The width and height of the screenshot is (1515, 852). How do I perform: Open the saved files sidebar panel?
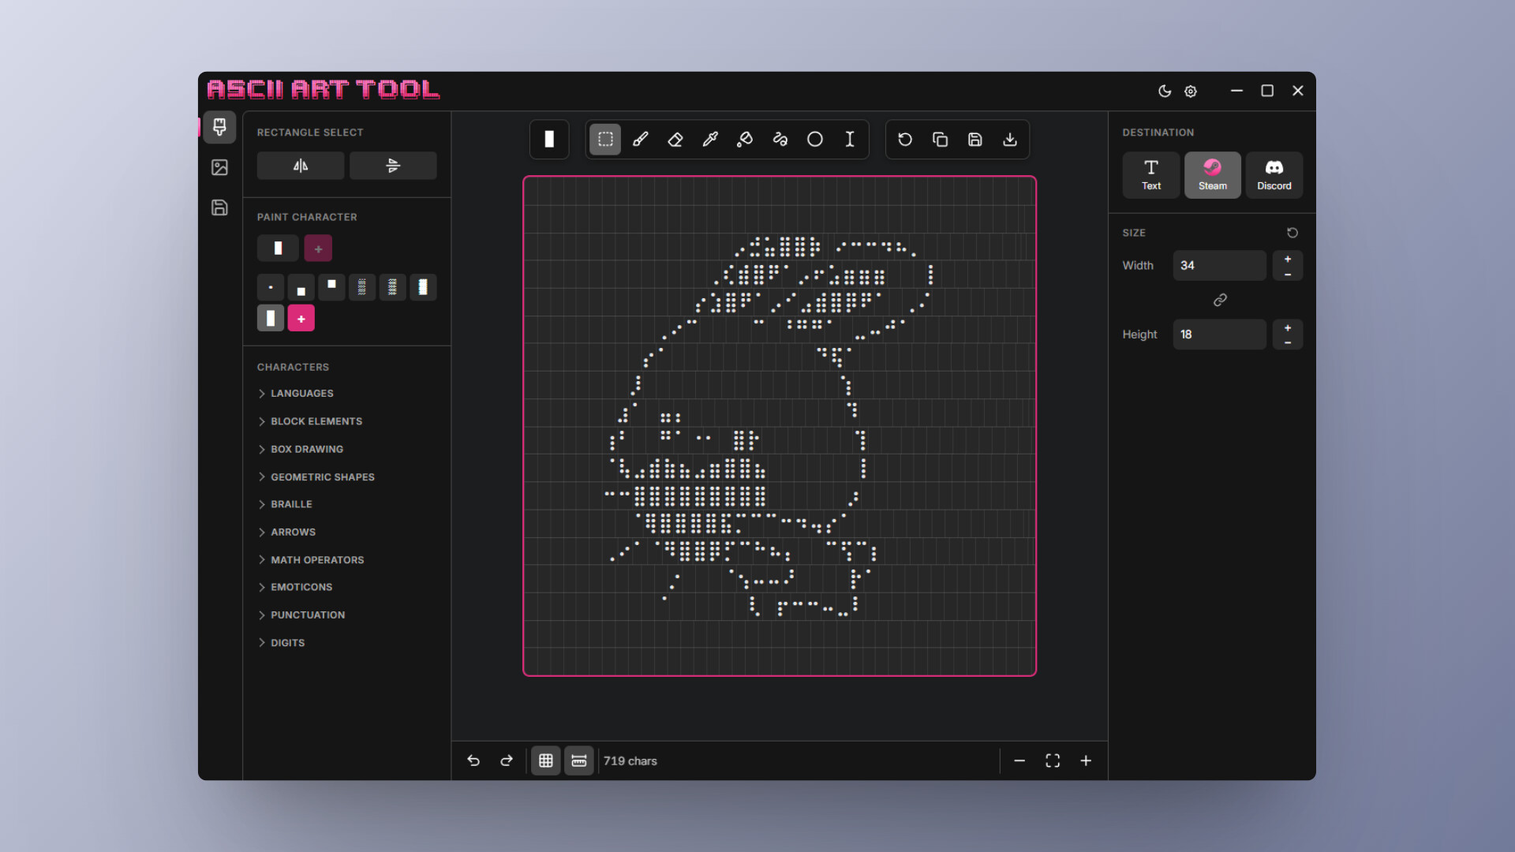[219, 207]
